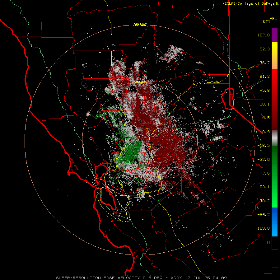Click the -63.1 velocity scale value
Image resolution: width=280 pixels, height=280 pixels.
point(264,187)
